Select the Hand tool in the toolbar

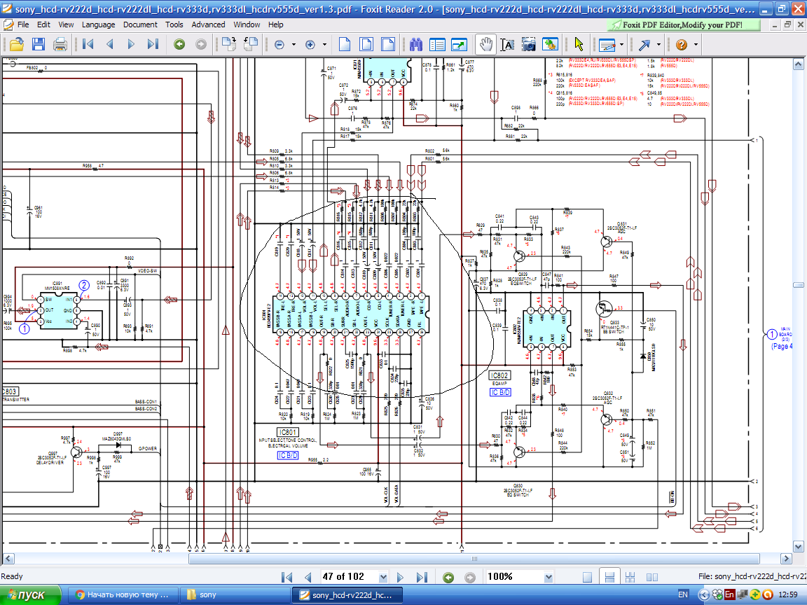click(485, 44)
